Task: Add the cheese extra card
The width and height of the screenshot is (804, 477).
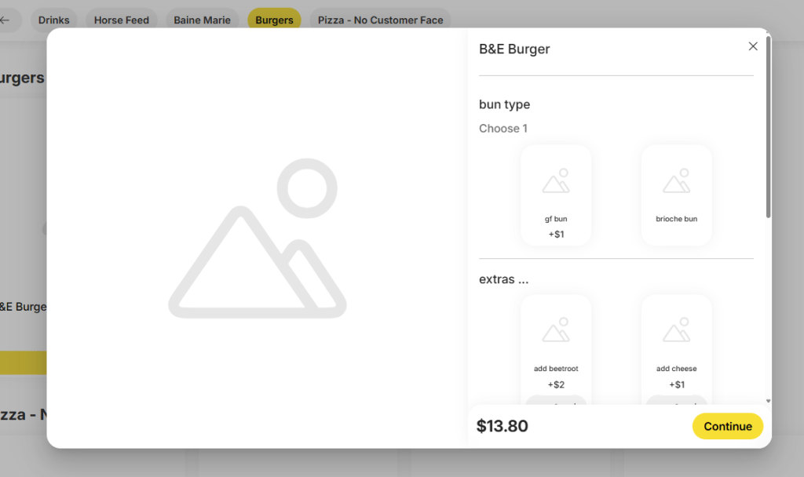Action: click(676, 349)
